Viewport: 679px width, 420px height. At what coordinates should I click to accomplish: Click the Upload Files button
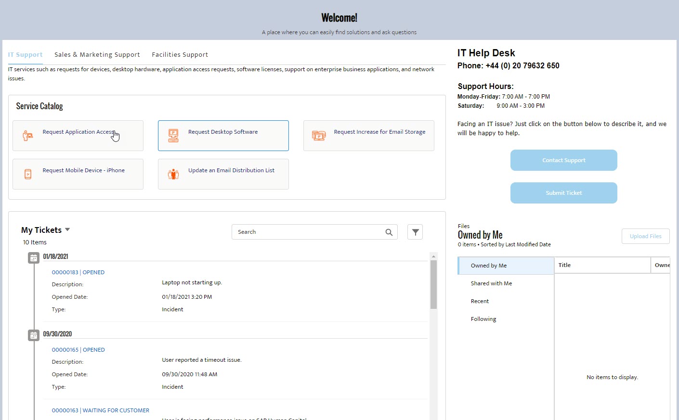[645, 236]
